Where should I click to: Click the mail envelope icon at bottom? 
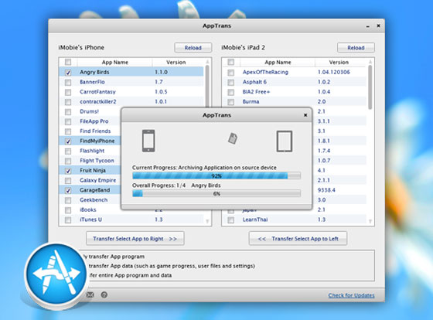90,294
